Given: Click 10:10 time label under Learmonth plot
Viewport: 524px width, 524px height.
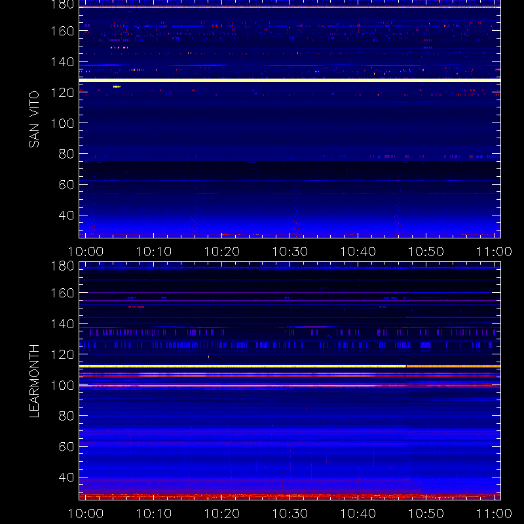Looking at the screenshot, I should coord(154,514).
